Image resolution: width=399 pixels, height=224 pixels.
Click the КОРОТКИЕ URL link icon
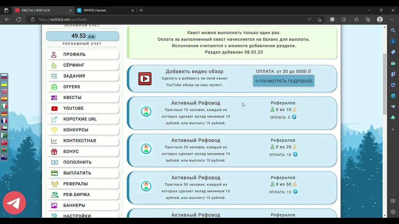point(54,119)
